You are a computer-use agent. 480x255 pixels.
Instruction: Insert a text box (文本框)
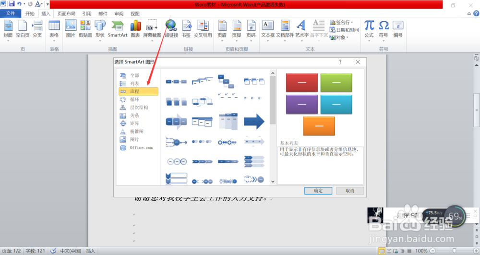coord(268,29)
